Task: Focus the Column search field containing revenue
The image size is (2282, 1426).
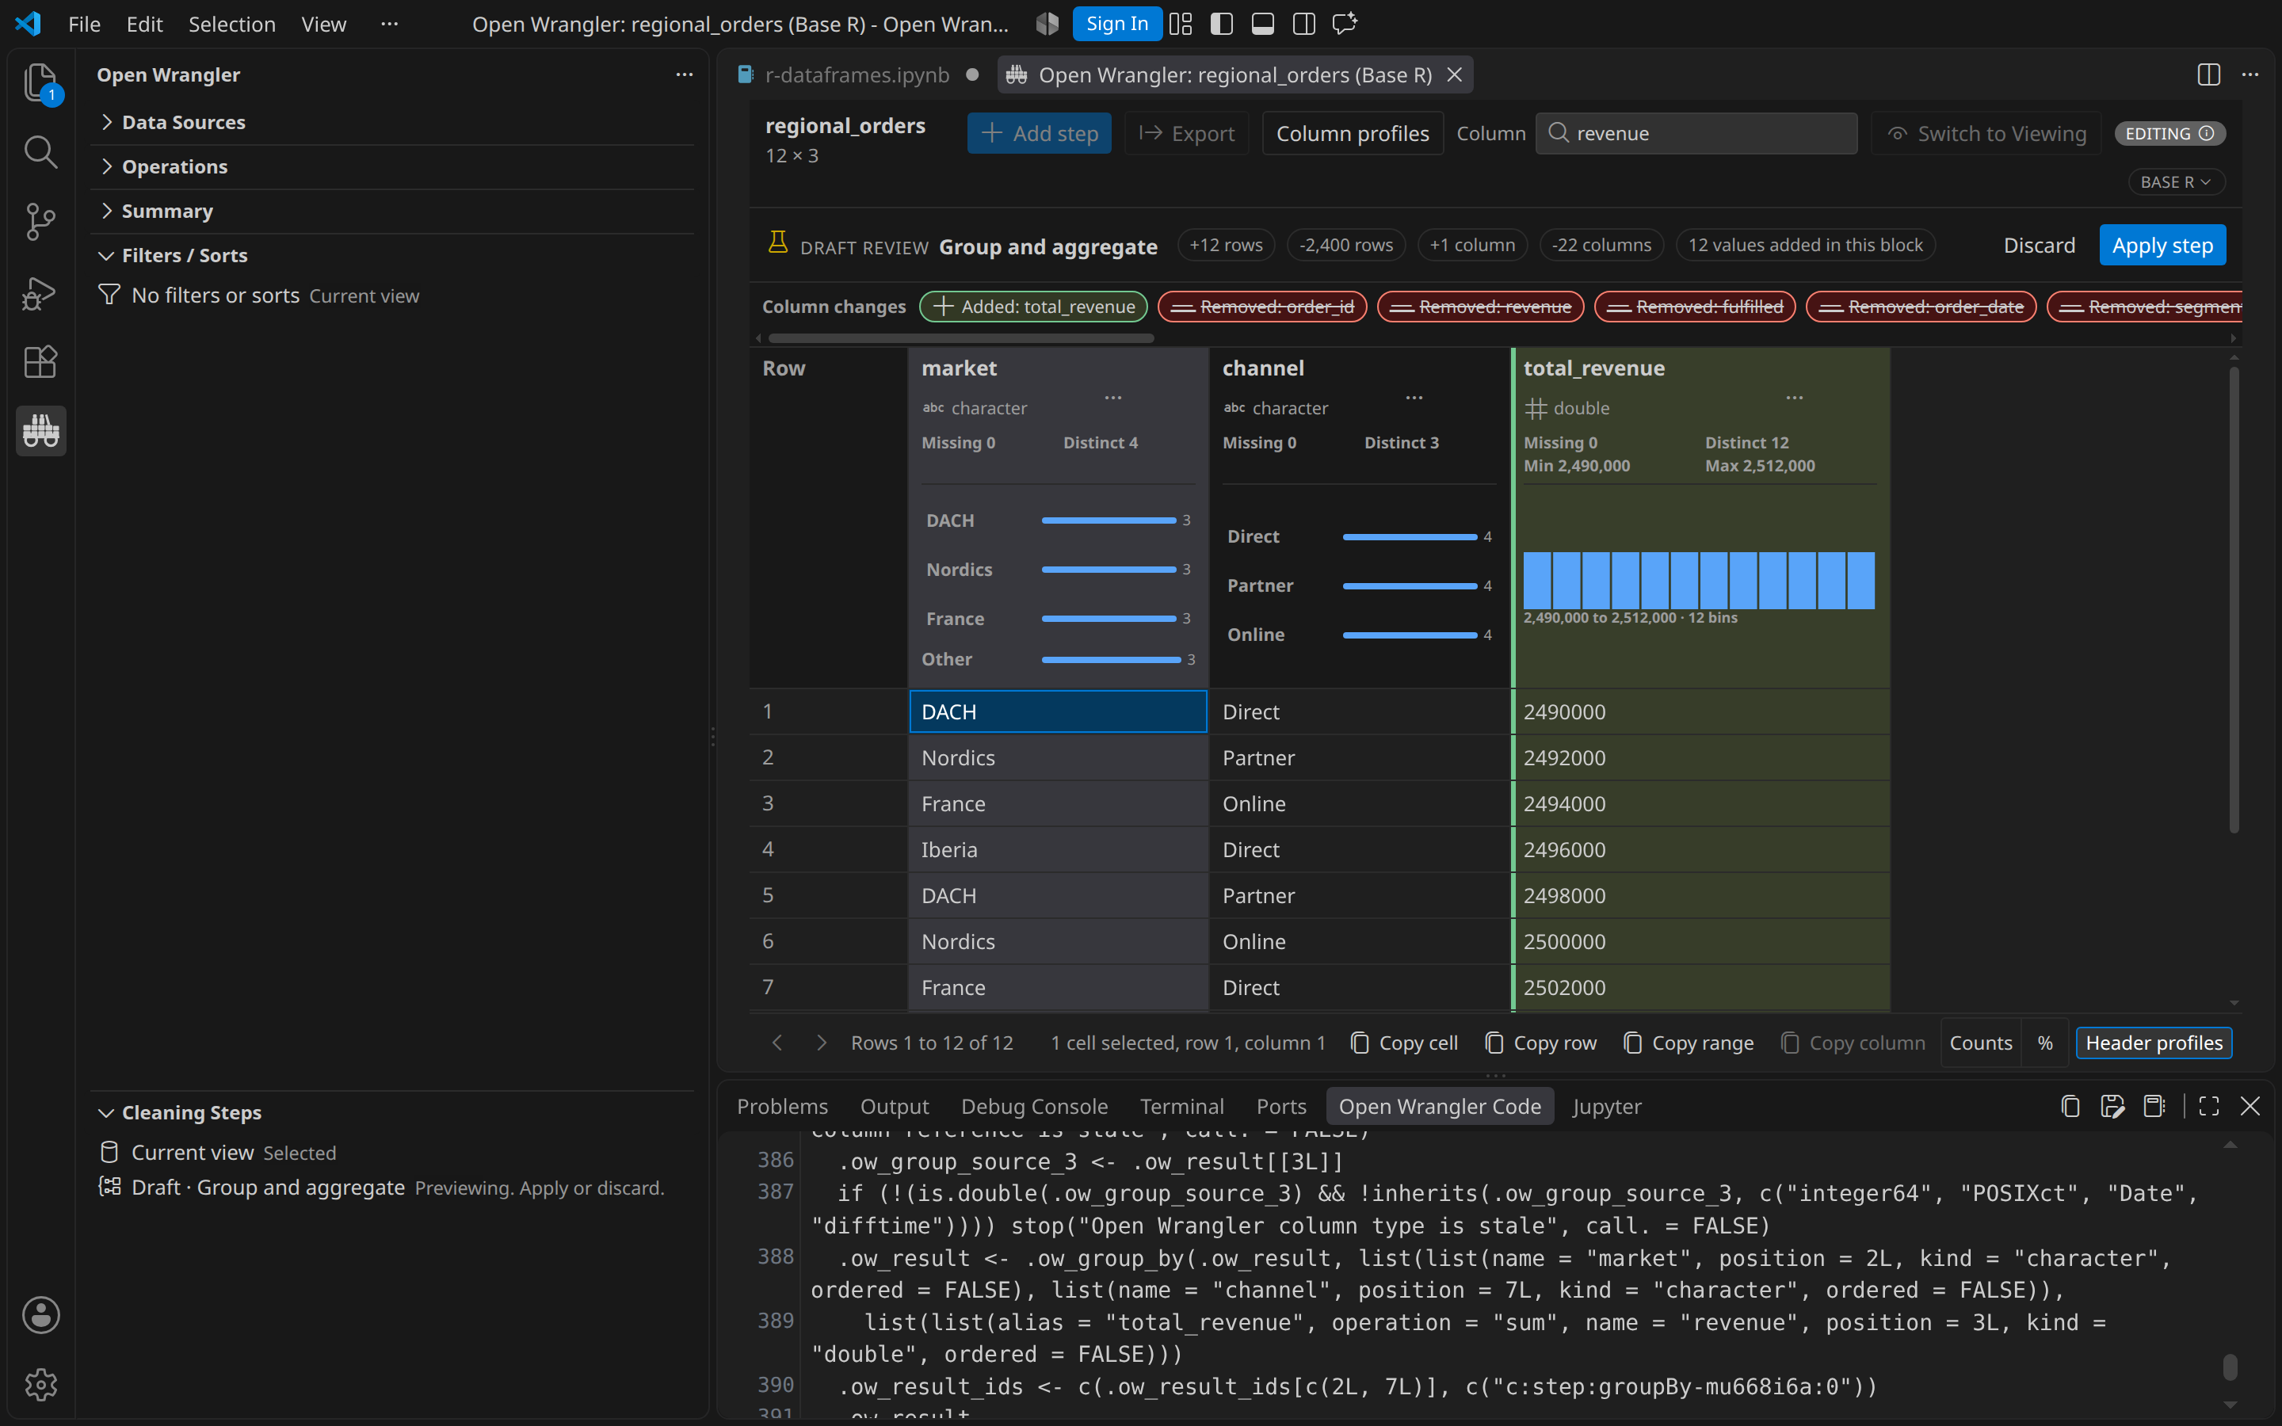Action: (x=1696, y=134)
